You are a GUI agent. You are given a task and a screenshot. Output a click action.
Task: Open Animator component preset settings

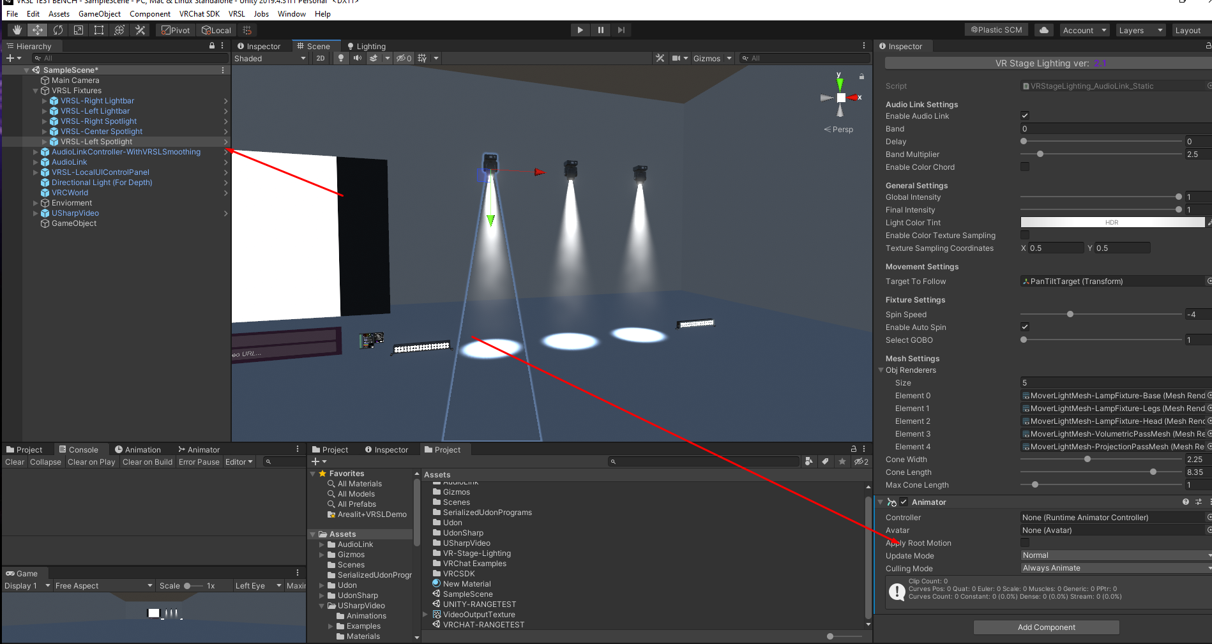point(1199,502)
